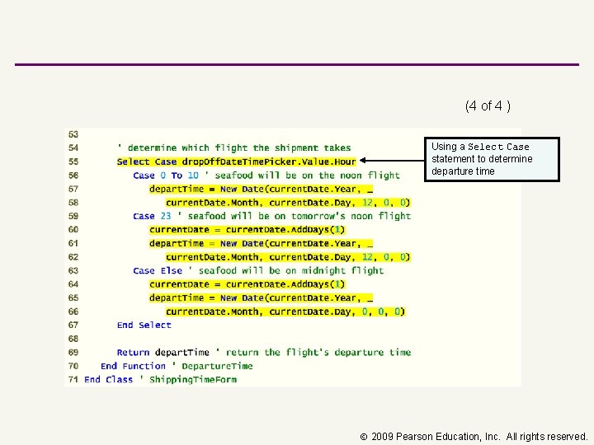This screenshot has height=445, width=594.
Task: Click 'Return departTime' line
Action: 264,353
